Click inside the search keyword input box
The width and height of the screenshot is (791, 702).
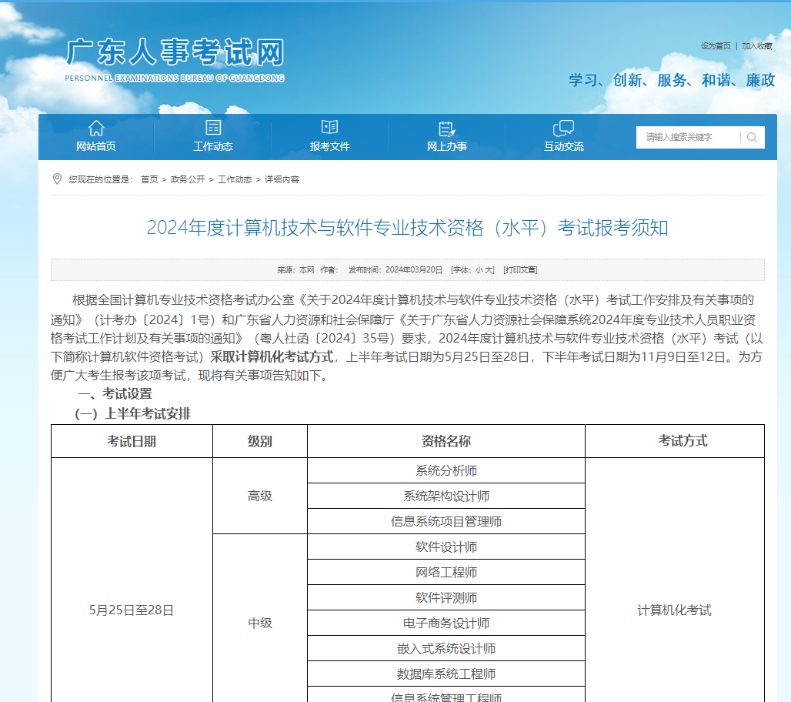(x=685, y=137)
